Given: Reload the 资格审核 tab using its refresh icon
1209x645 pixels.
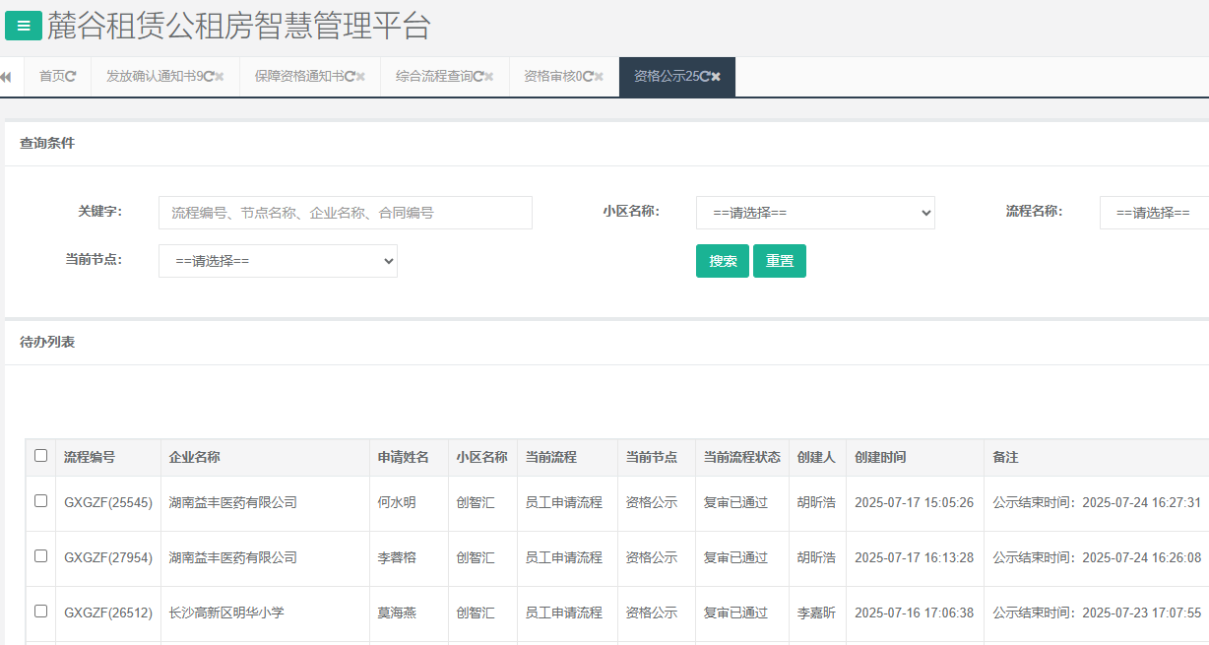Looking at the screenshot, I should point(588,77).
